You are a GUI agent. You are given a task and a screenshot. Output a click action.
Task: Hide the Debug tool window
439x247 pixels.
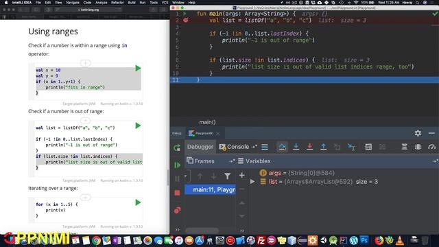point(431,133)
